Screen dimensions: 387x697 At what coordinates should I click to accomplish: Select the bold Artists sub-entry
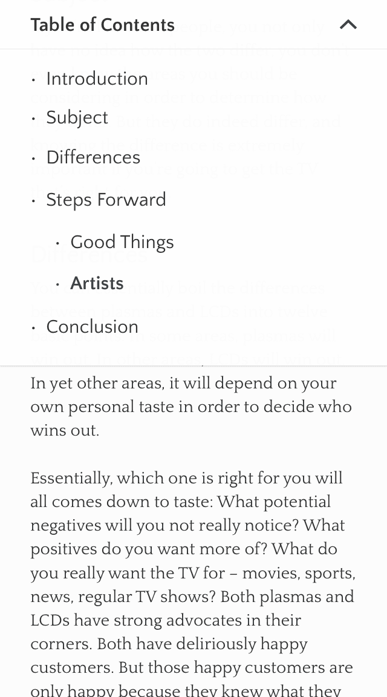pos(97,283)
